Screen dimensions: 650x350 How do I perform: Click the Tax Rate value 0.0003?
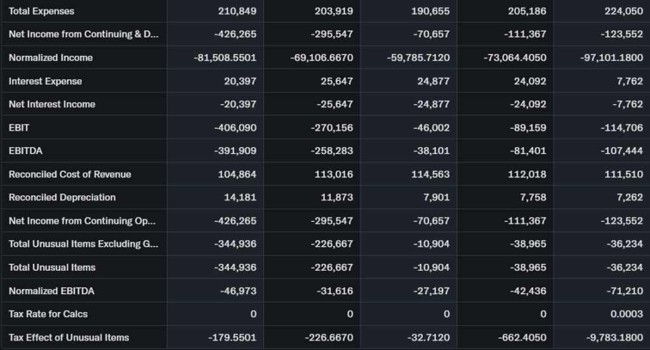(x=626, y=314)
